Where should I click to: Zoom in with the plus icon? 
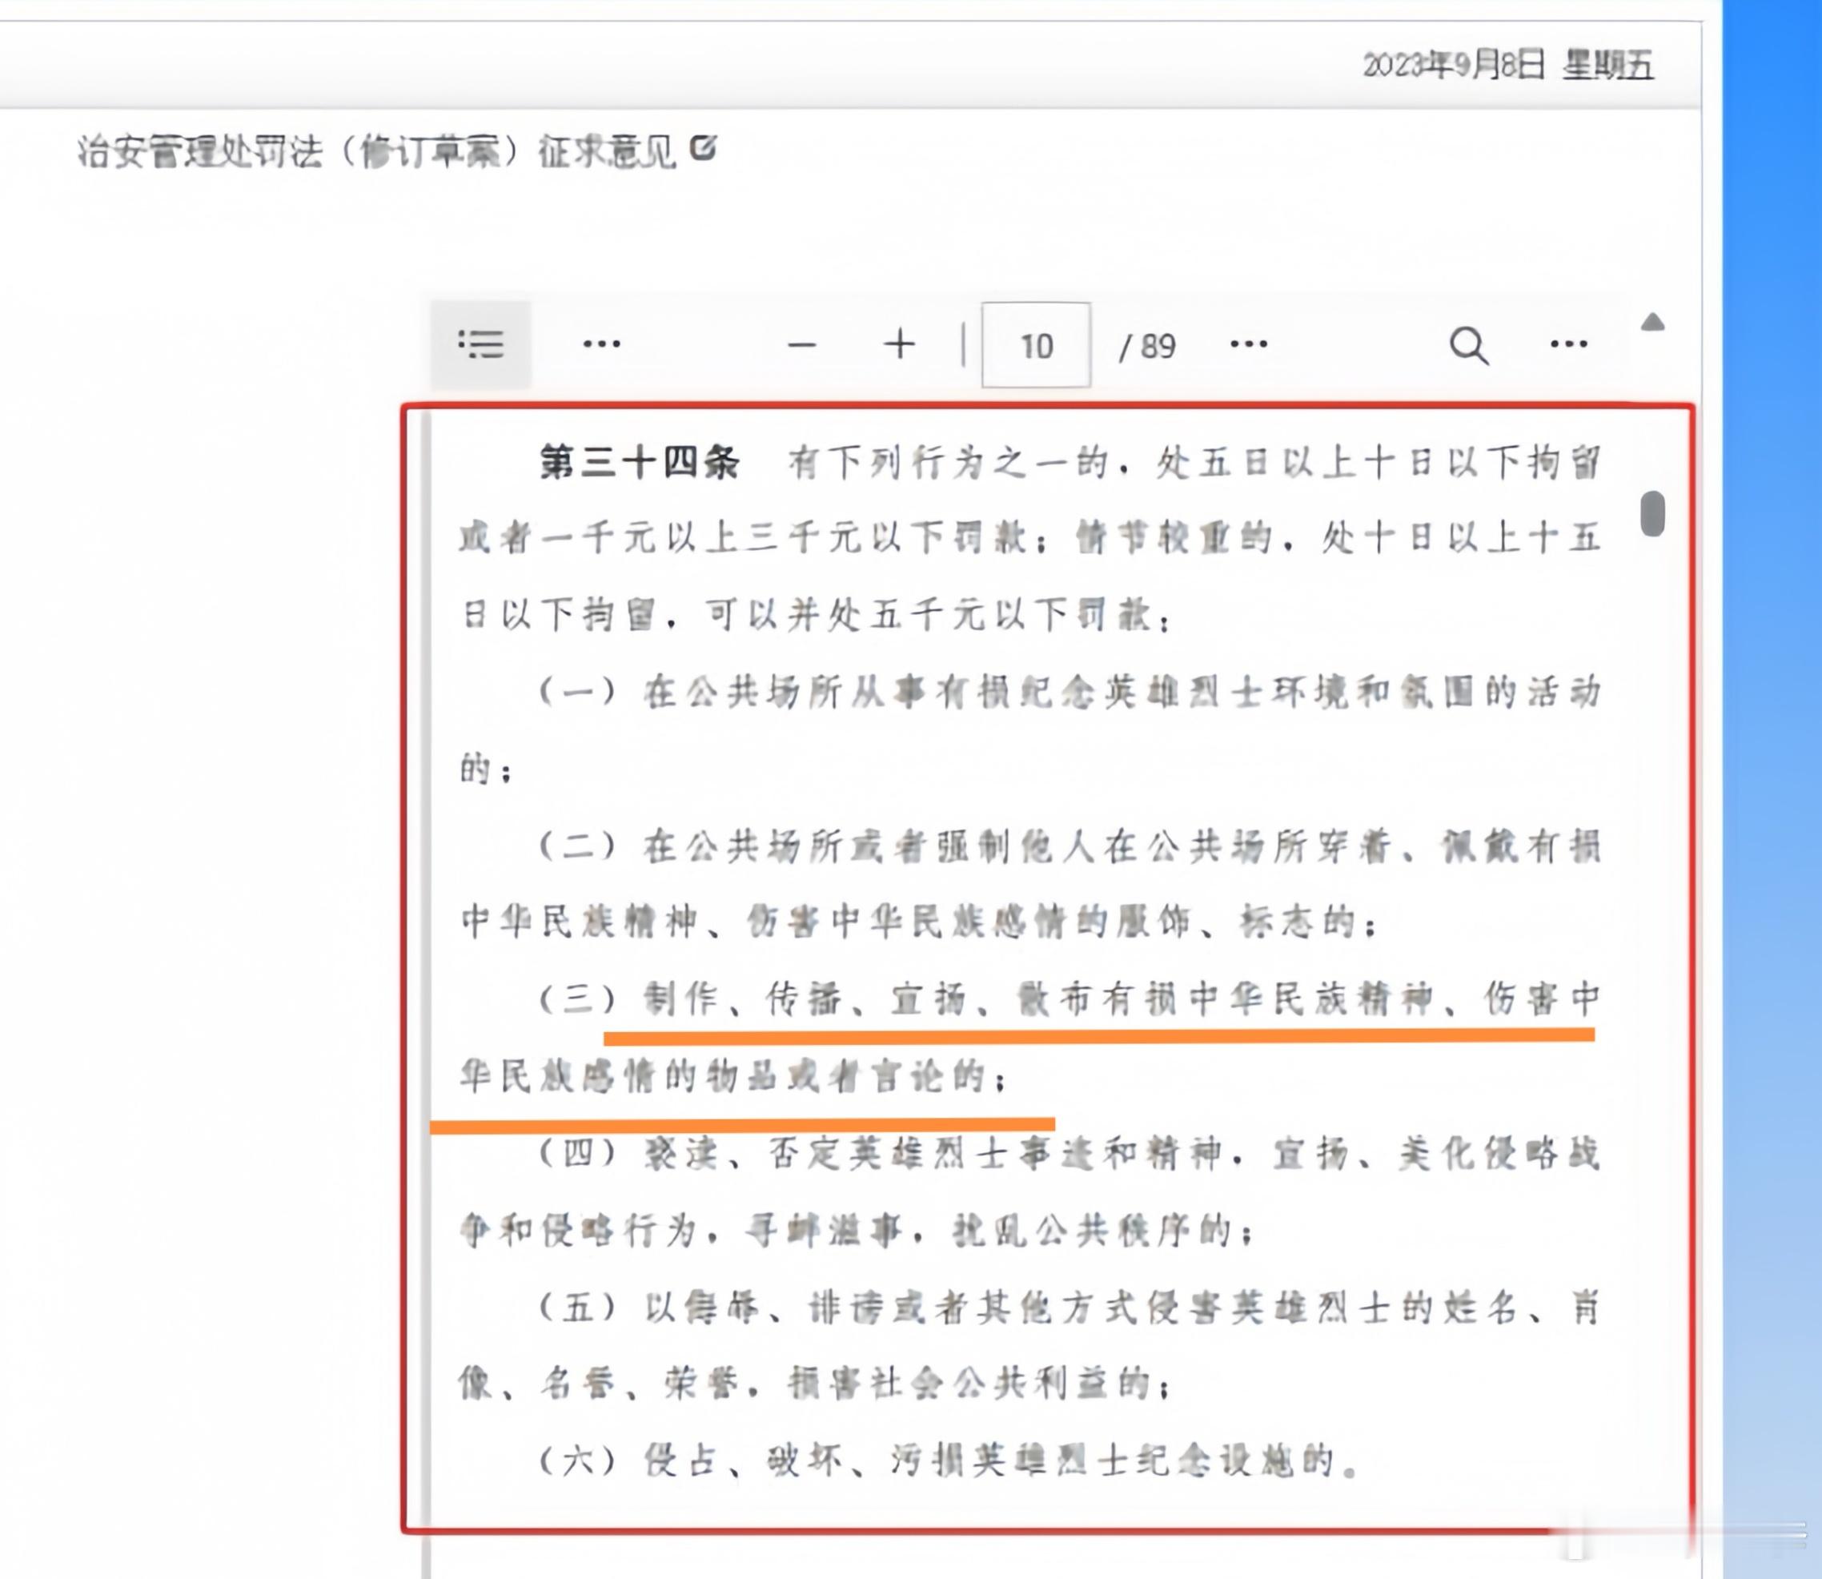click(x=900, y=344)
